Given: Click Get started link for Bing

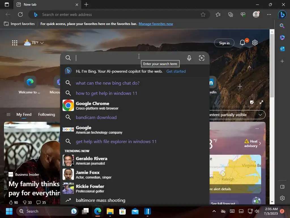Looking at the screenshot, I should pos(176,71).
